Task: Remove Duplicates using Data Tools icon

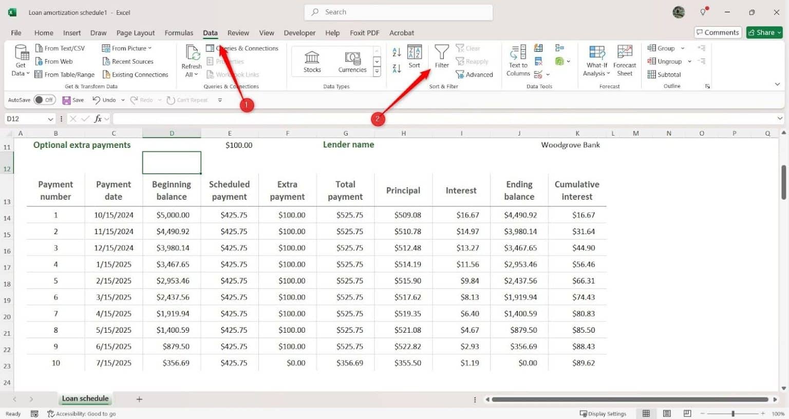Action: click(x=538, y=61)
